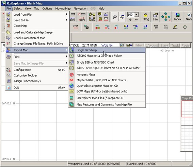
Task: Open the Help menu
Action: [x=101, y=9]
